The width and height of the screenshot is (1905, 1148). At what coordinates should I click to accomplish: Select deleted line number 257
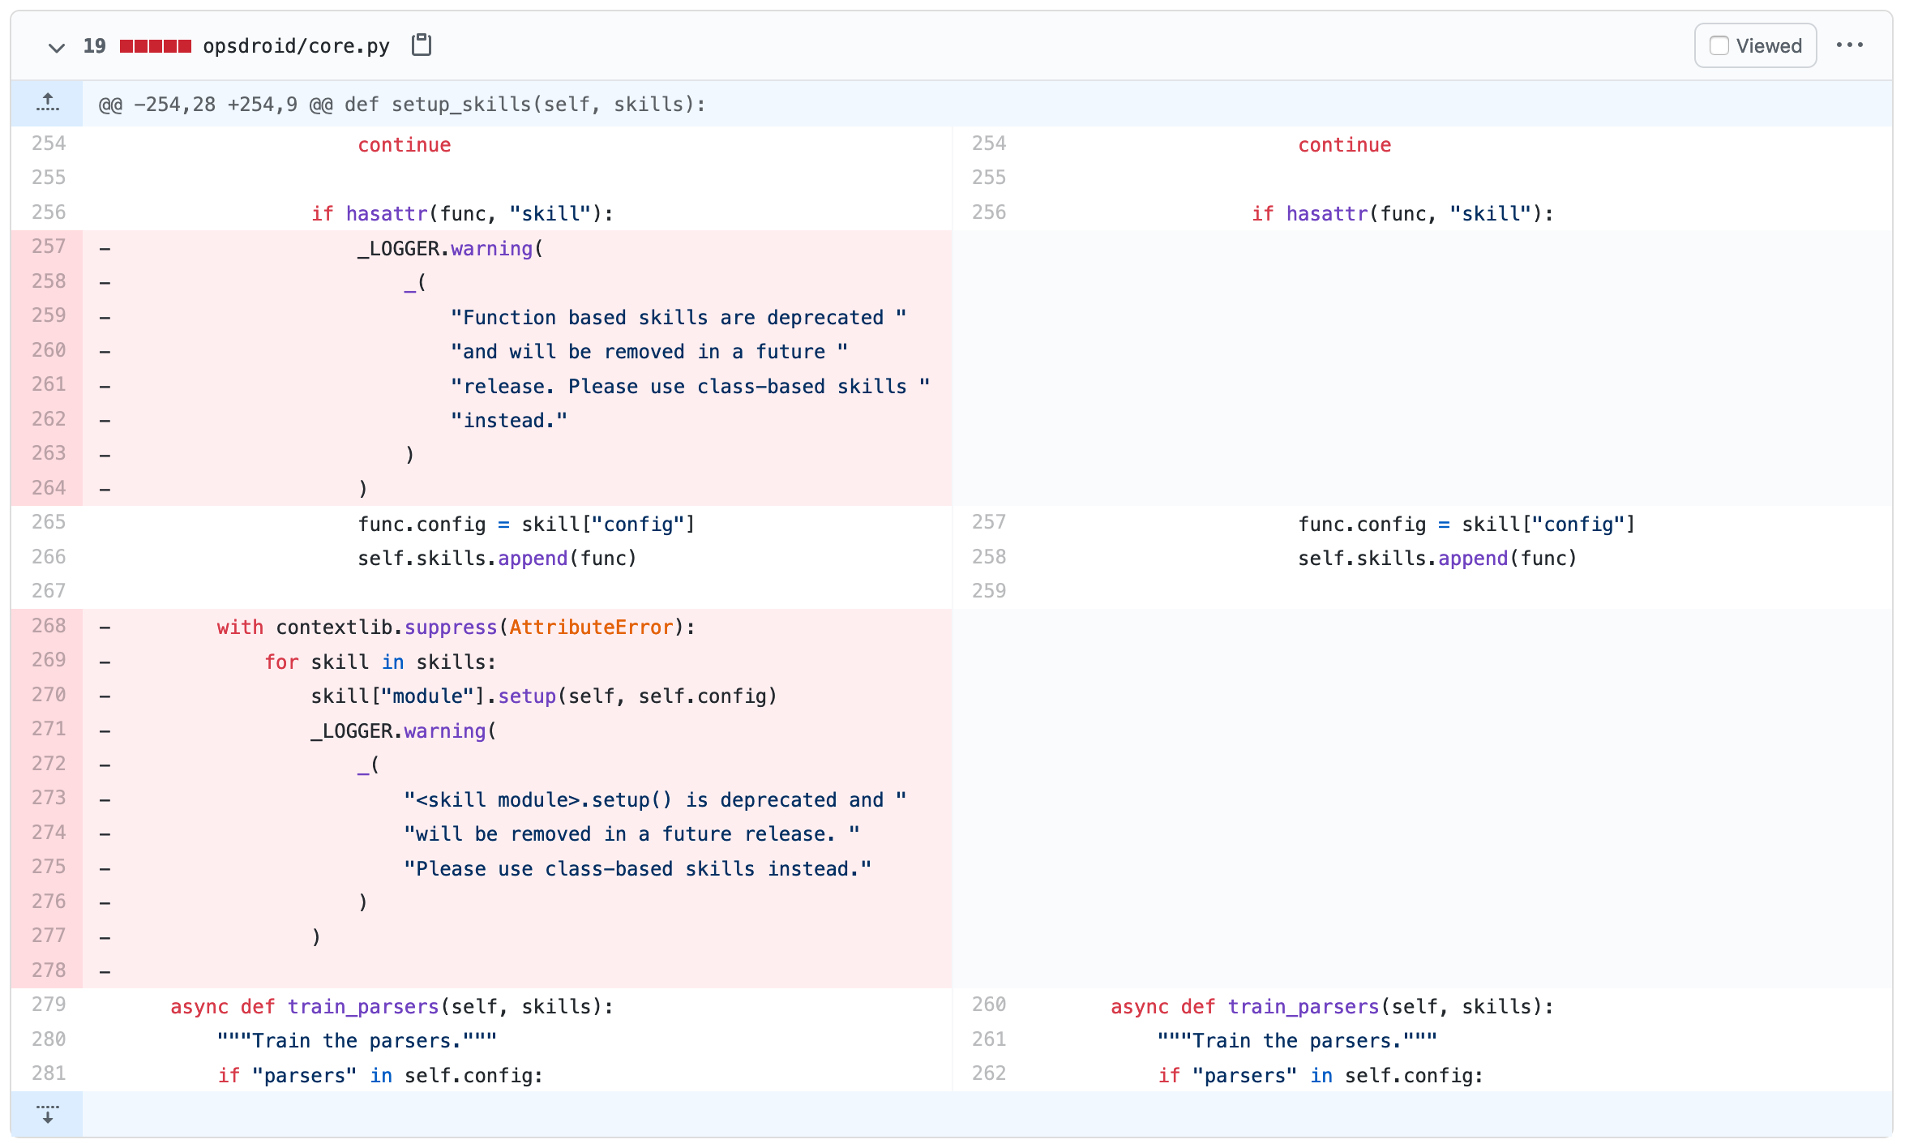click(x=49, y=246)
